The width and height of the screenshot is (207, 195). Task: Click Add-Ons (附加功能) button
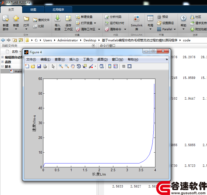point(198,29)
